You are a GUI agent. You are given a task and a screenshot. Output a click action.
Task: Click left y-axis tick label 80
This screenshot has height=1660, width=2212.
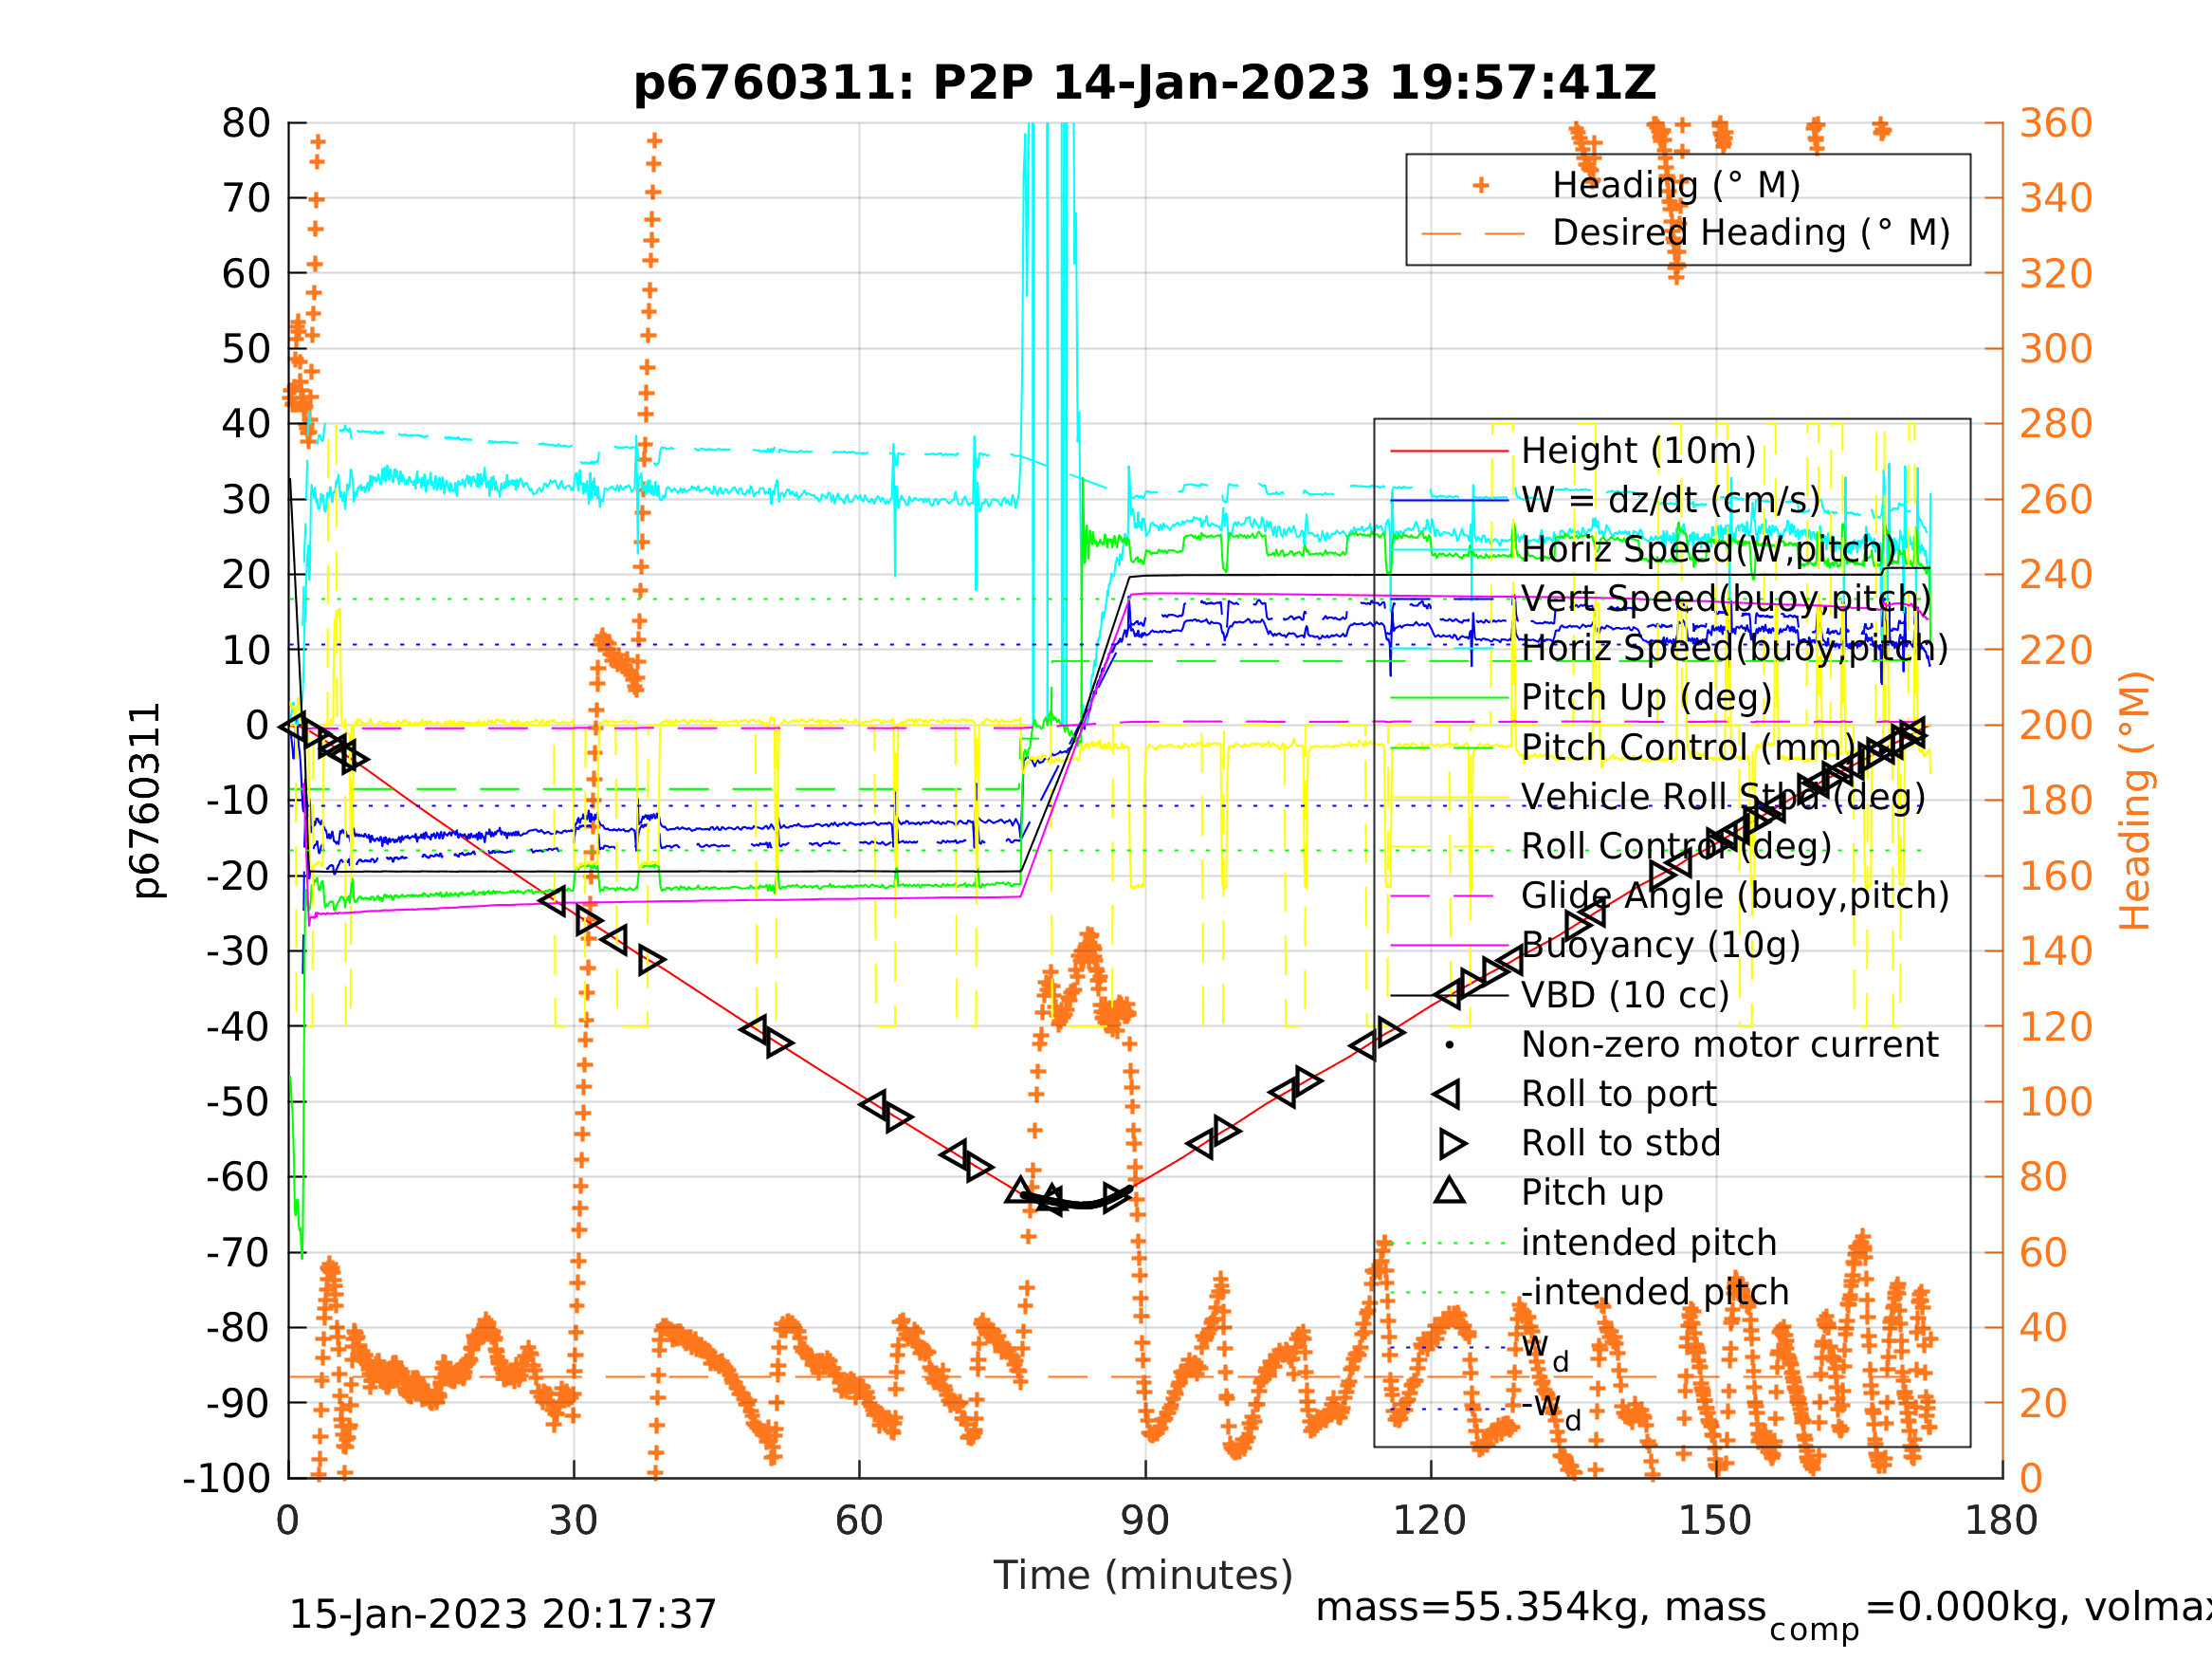pos(246,123)
